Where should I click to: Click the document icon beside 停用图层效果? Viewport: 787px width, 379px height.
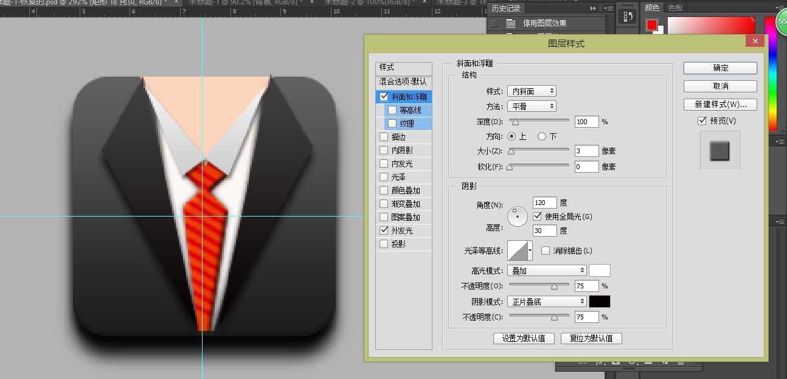[511, 23]
